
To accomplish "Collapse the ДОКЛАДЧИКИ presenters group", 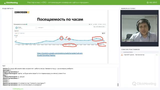I will coord(122,52).
